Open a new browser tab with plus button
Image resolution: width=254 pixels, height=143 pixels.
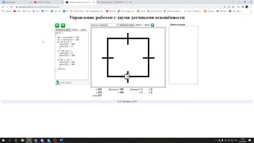pos(131,2)
